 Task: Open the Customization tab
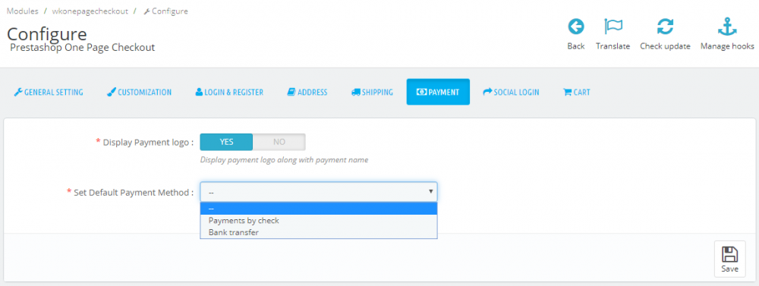139,92
